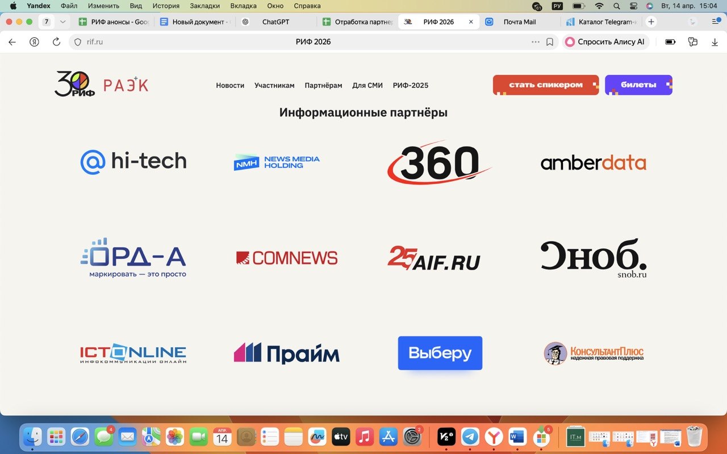Open the browser sidebar menu in the tab bar
This screenshot has height=454, width=727.
point(716,22)
